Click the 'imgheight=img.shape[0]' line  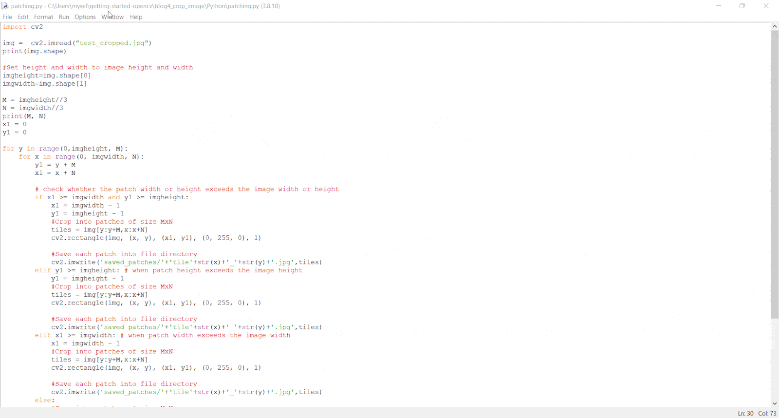47,76
